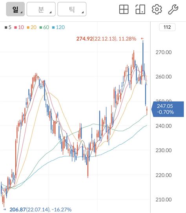Click the 247.05 current price tag
Viewport: 186px width, 213px height.
tap(168, 109)
